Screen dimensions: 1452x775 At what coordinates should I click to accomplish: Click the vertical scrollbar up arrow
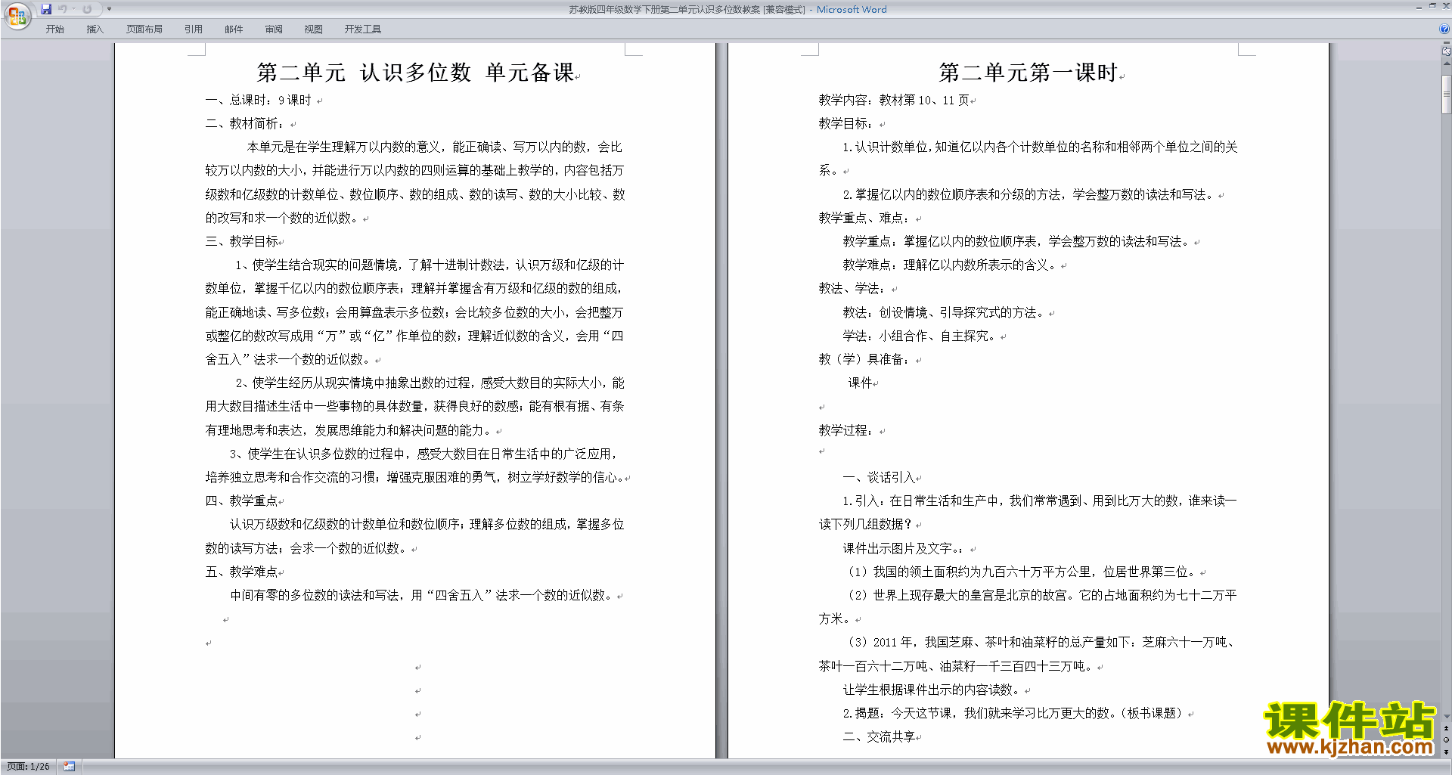click(1446, 64)
